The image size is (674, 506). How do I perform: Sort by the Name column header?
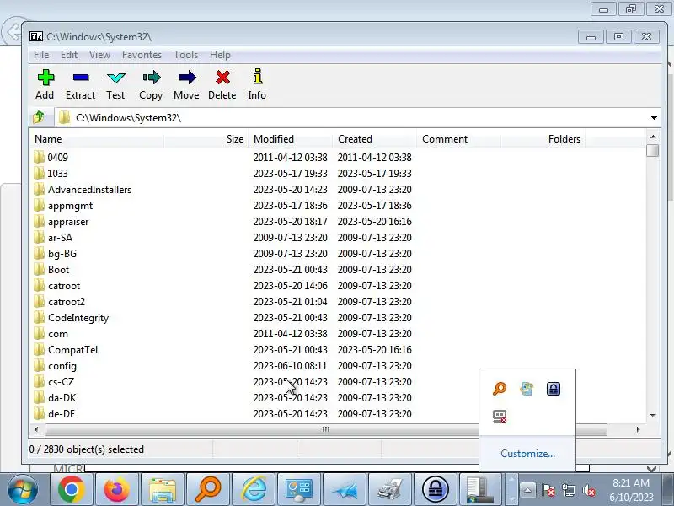96,139
